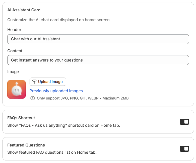Click the "Chat with our AI Assistant" text
Screen dimensions: 196x163
(36, 39)
